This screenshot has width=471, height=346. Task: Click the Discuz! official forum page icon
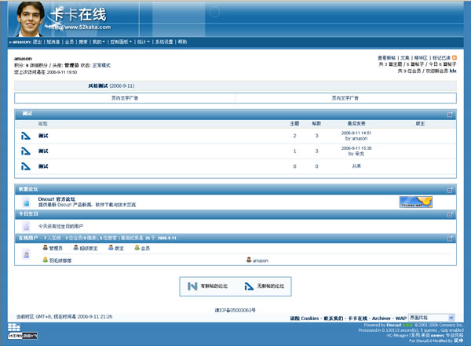coord(27,202)
